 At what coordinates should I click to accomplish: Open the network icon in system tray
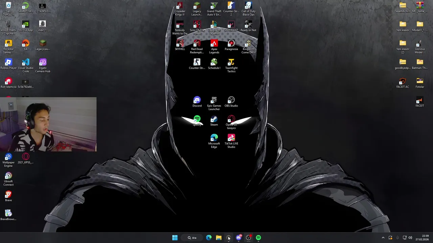tap(405, 238)
